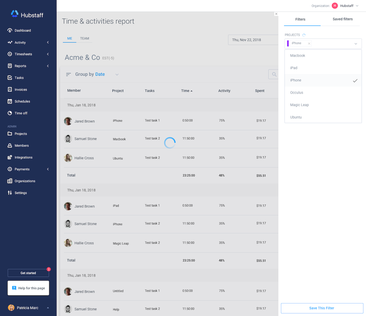The height and width of the screenshot is (316, 366).
Task: Click the Tasks column header
Action: pos(149,91)
